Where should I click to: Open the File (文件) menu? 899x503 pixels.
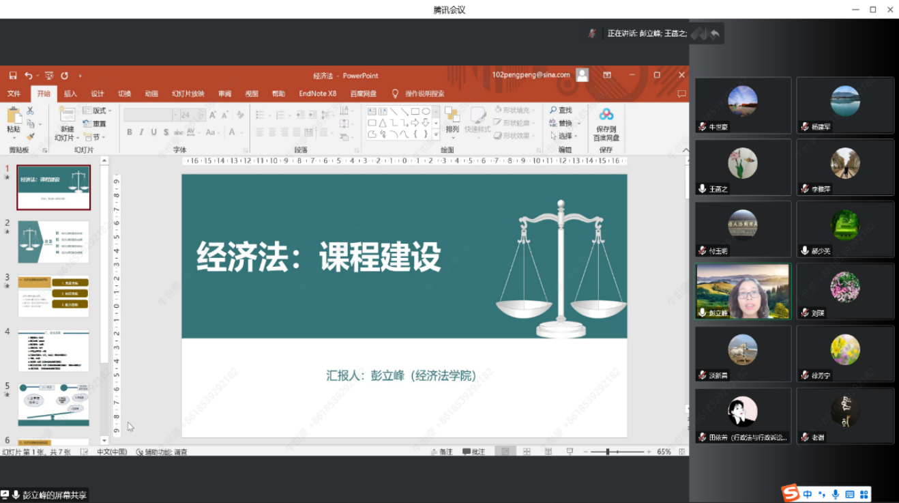(x=14, y=94)
